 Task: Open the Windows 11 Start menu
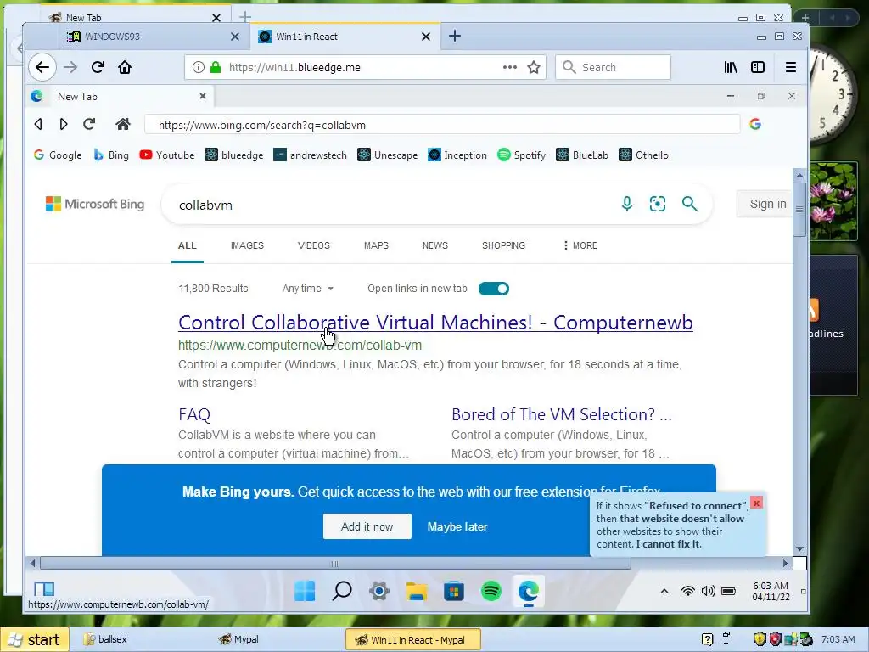305,591
